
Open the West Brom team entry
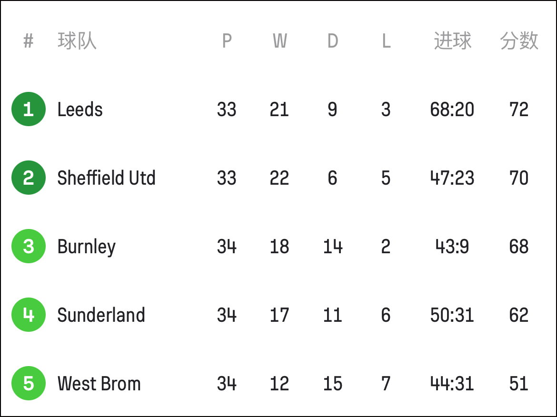[99, 384]
